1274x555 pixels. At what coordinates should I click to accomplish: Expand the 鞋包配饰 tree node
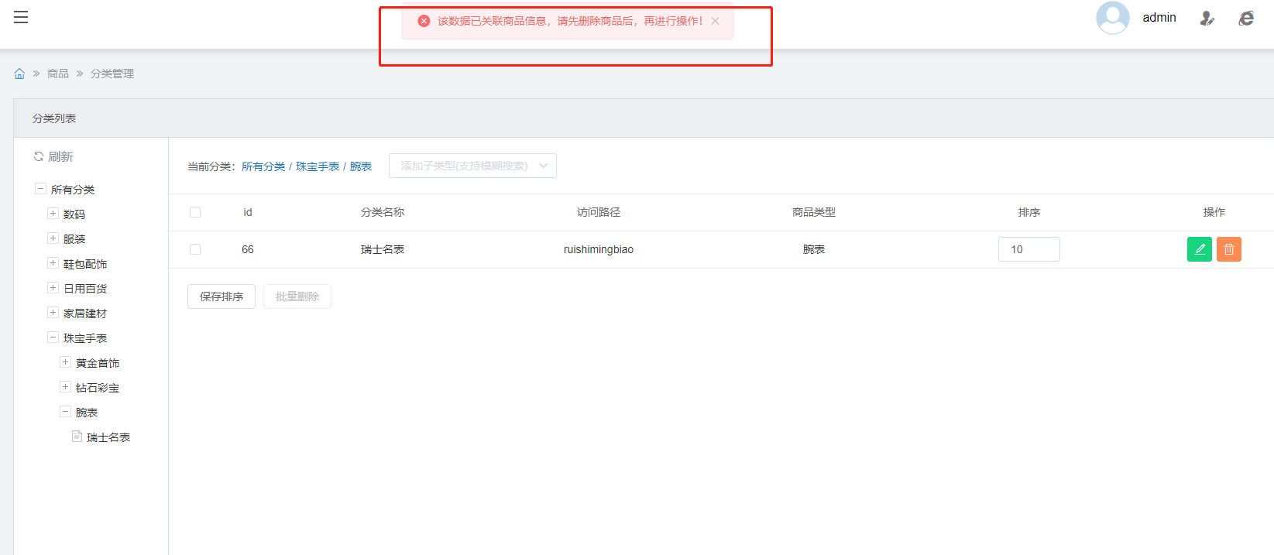click(53, 263)
